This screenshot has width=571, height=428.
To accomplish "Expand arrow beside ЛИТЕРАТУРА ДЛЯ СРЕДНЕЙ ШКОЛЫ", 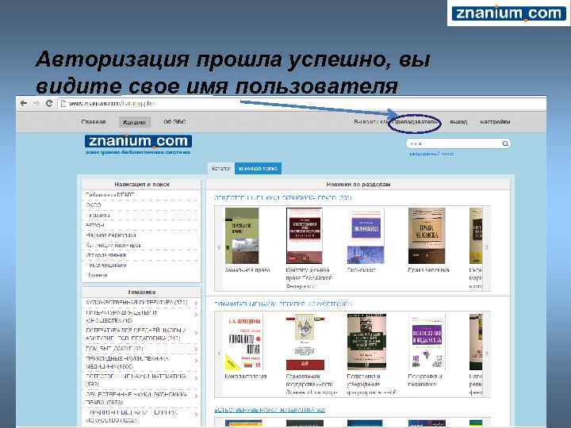I will [197, 333].
